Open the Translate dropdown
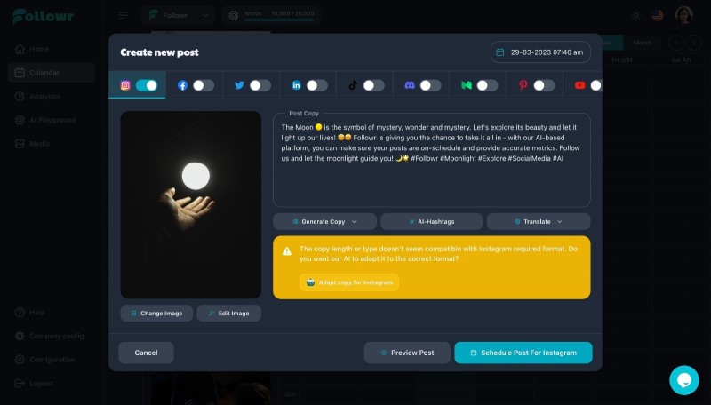 pos(539,221)
